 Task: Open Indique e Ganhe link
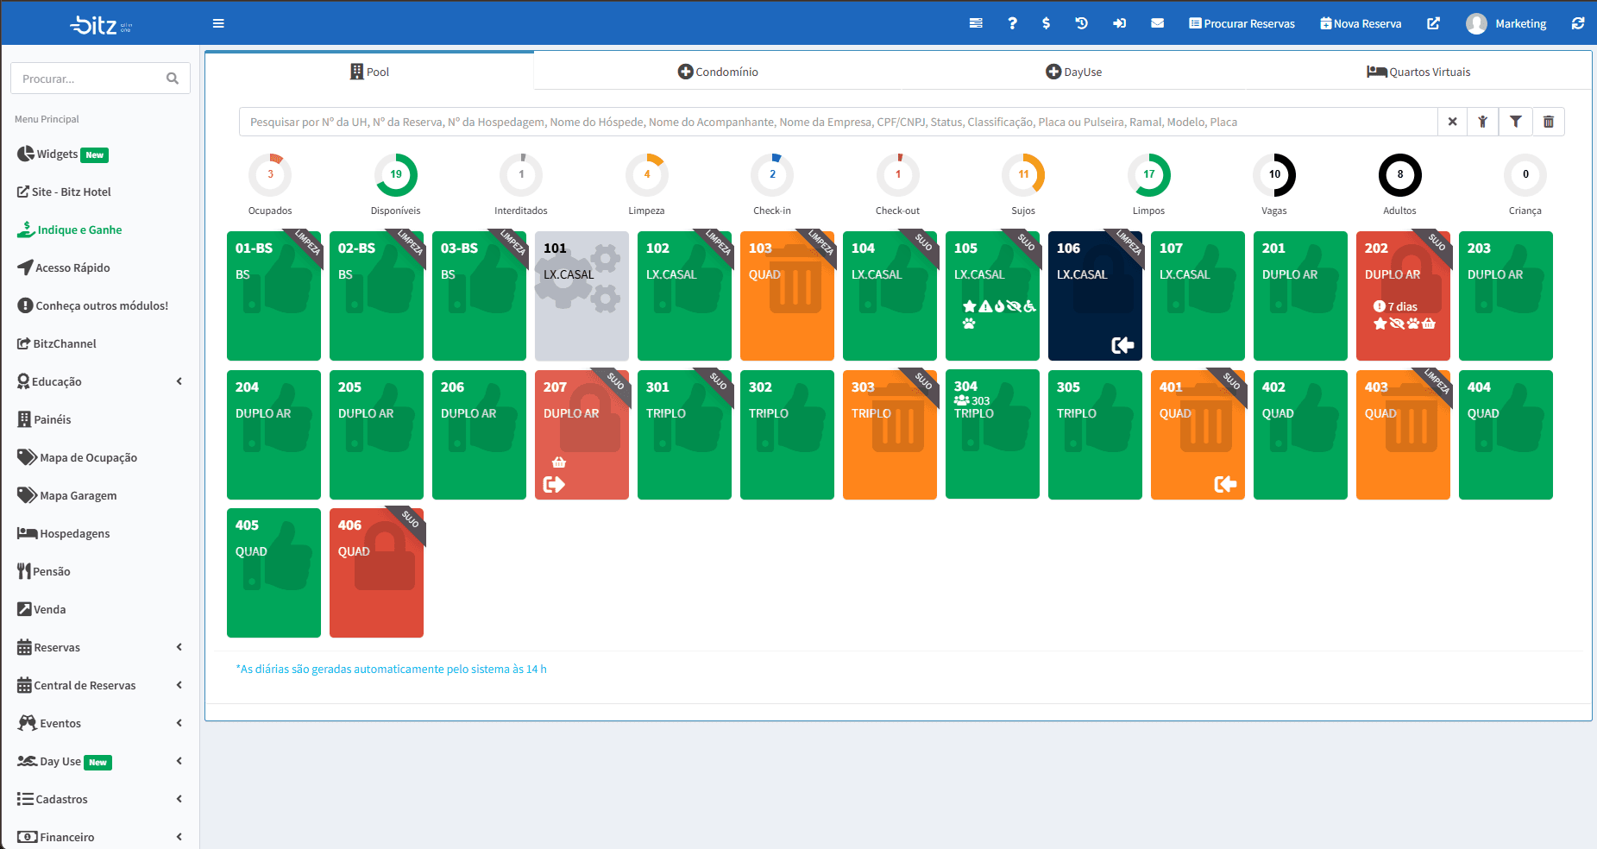tap(70, 230)
